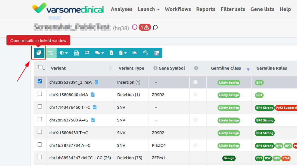Click the VCF export icon
Image resolution: width=297 pixels, height=166 pixels.
76,53
